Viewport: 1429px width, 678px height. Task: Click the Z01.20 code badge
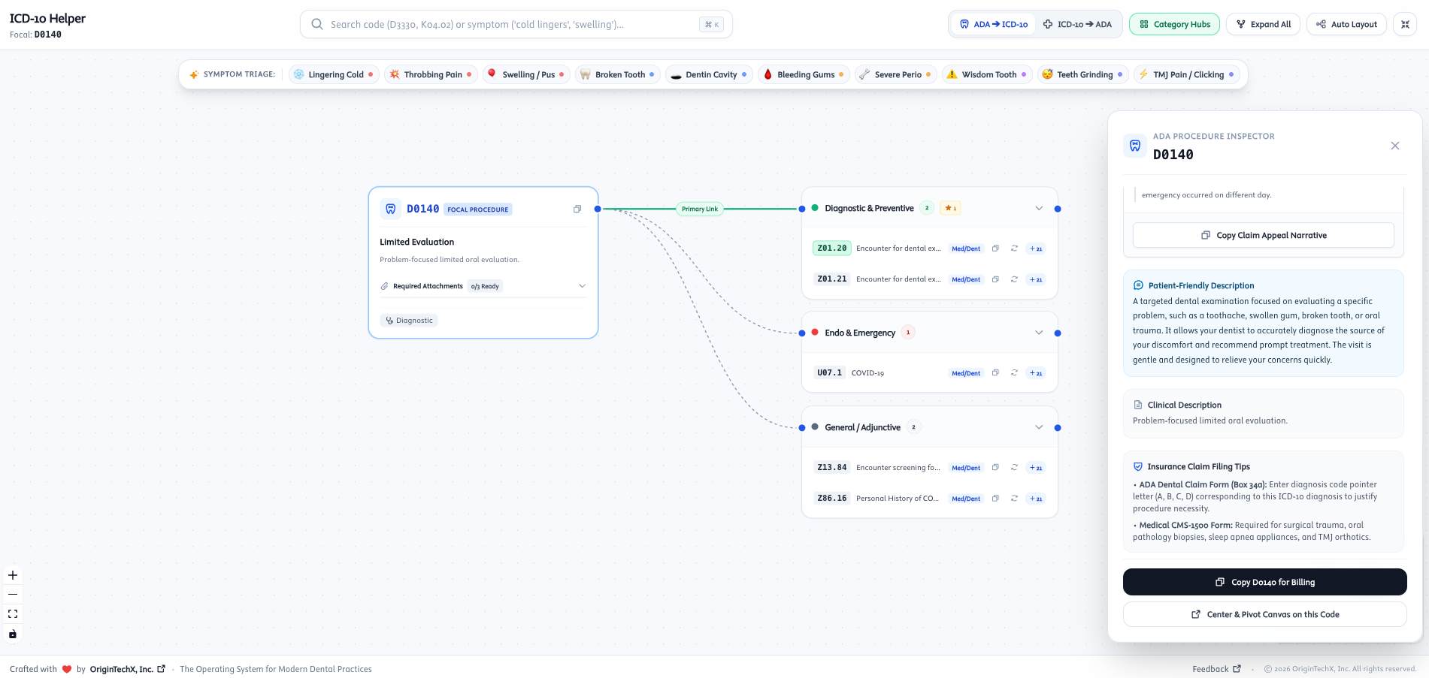coord(832,248)
